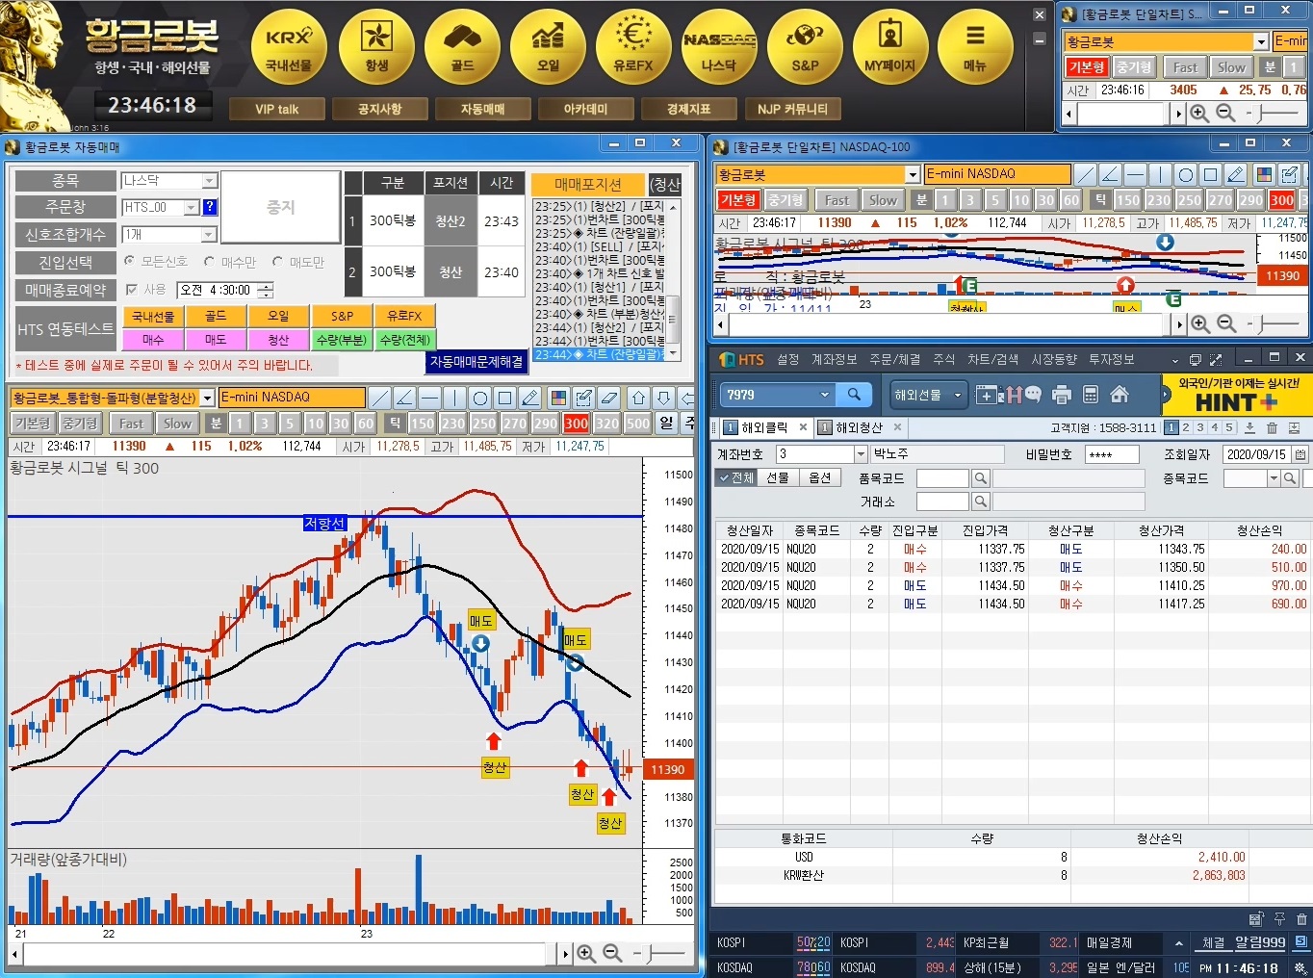
Task: Switch to the 해외청산 tab
Action: click(859, 427)
